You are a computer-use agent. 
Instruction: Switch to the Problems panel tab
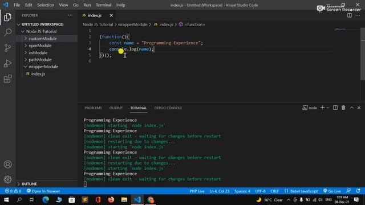click(x=93, y=108)
